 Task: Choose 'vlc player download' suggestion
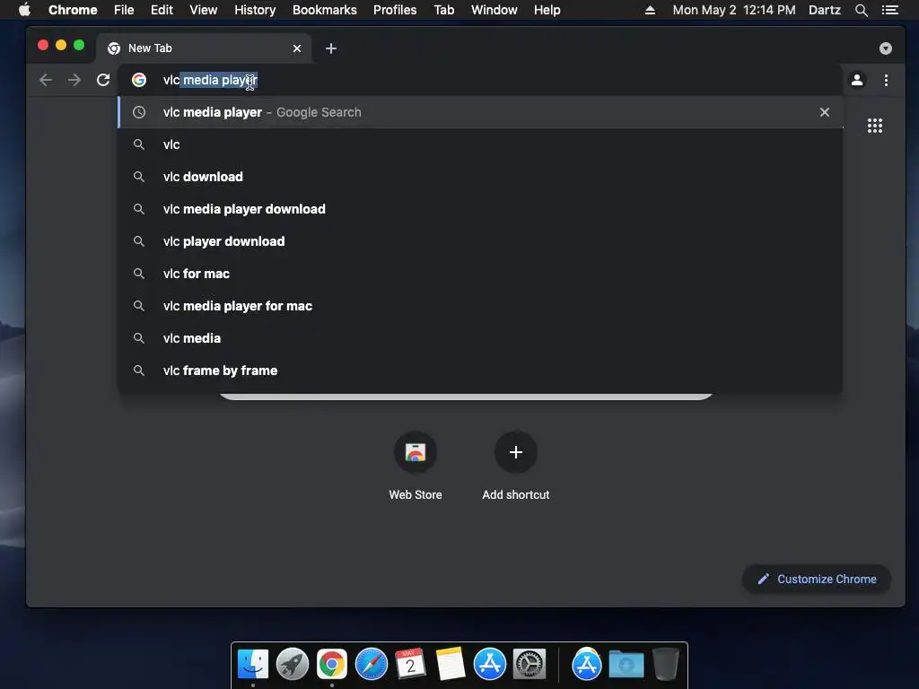pyautogui.click(x=480, y=240)
